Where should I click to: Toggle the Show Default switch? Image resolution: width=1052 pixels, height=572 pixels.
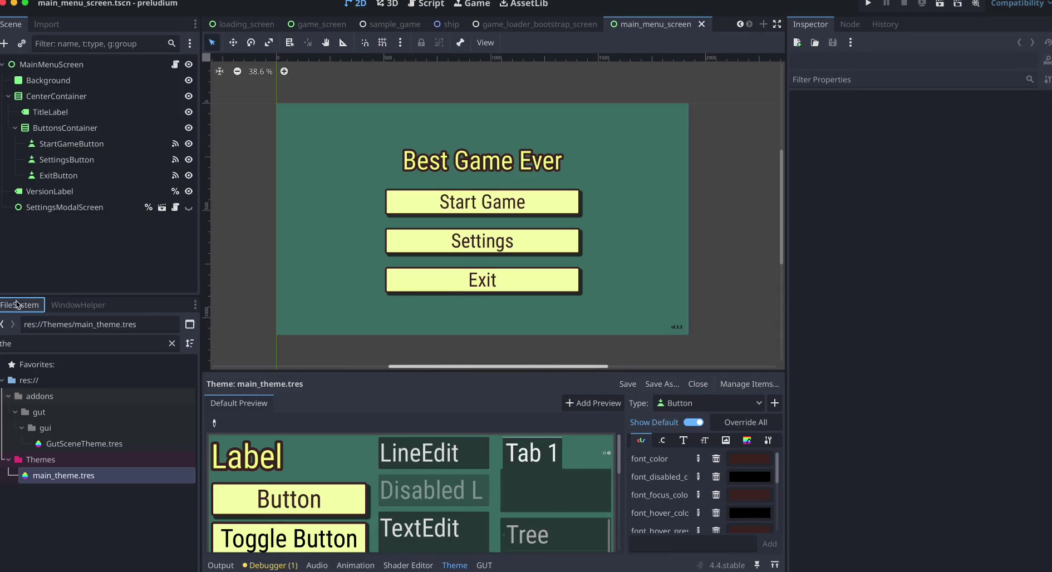tap(693, 422)
